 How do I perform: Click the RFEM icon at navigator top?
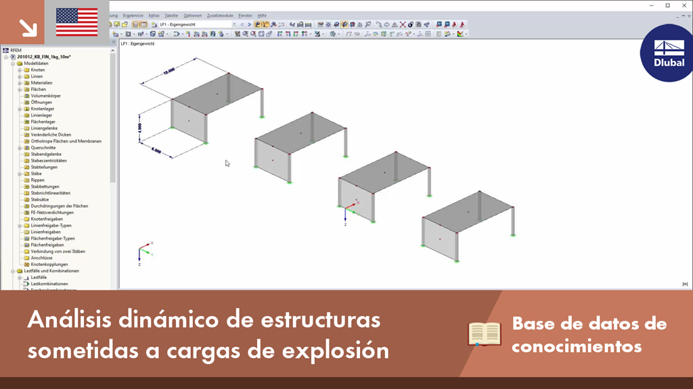pos(5,50)
